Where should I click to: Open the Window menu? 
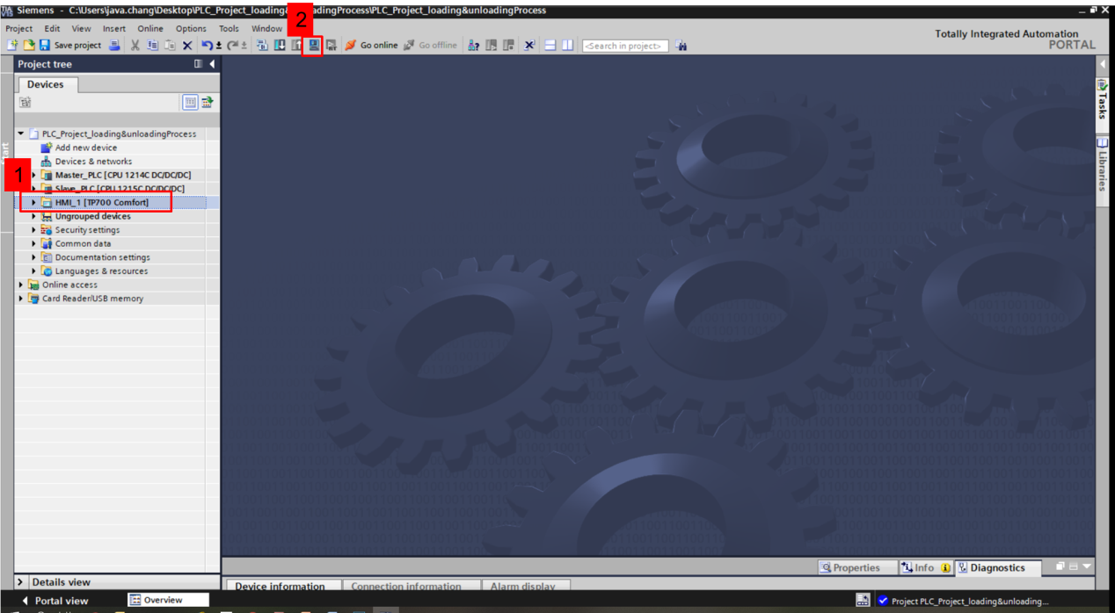(266, 28)
